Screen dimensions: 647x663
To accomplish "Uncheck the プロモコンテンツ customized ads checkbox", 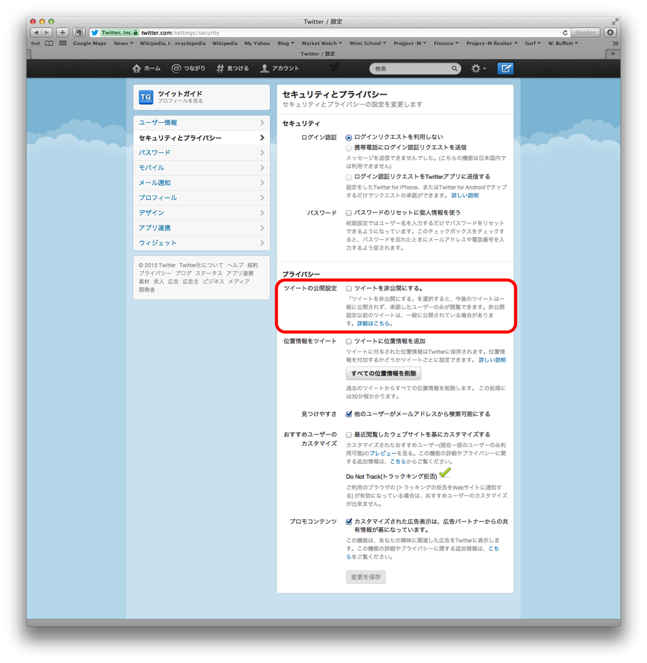I will coord(349,522).
